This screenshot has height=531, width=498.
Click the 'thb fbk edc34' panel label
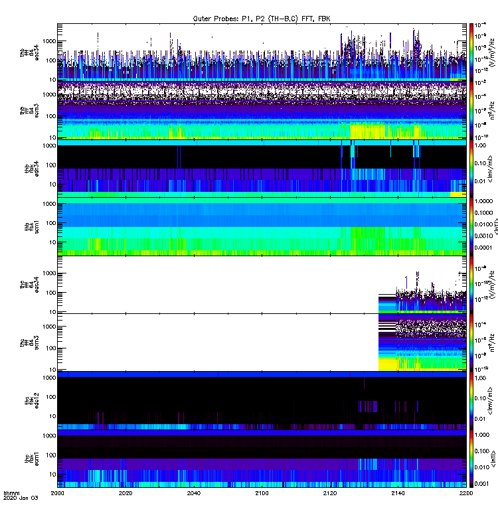[32, 169]
